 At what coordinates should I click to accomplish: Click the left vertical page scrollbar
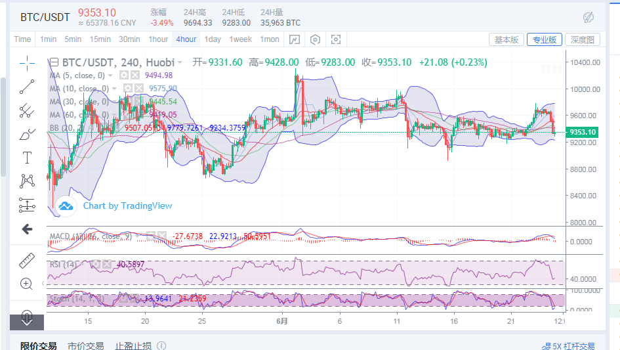3,127
